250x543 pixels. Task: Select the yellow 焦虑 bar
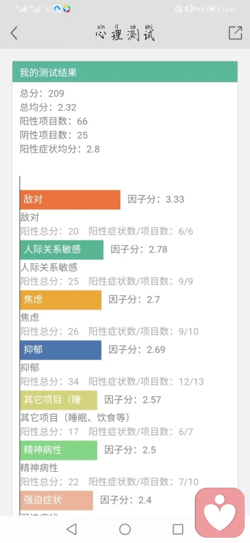(x=61, y=300)
